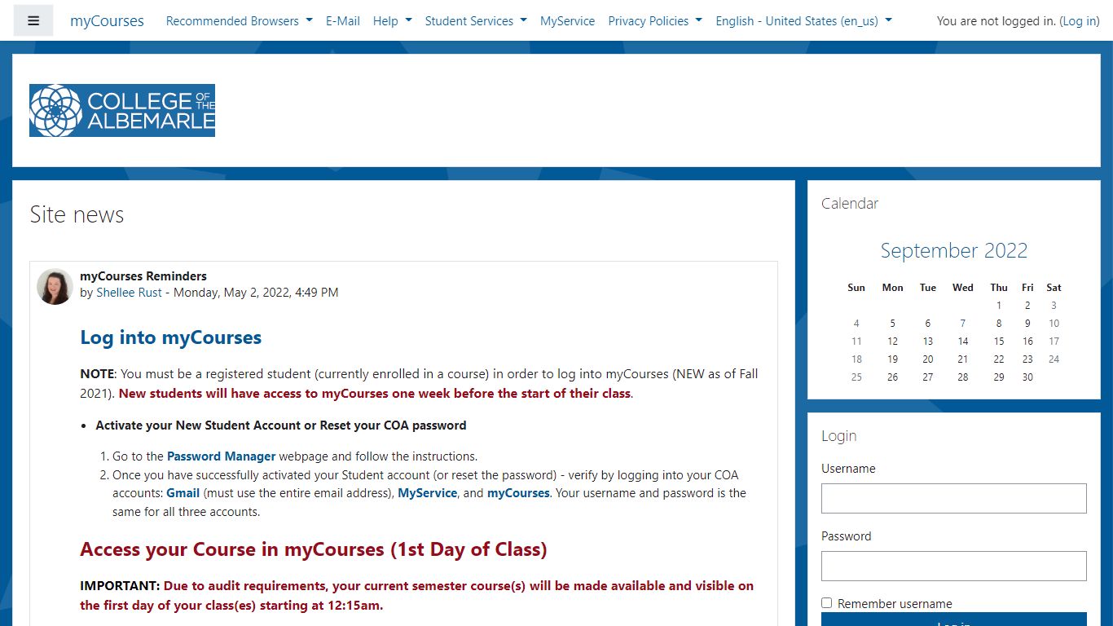Select September 7 on the calendar

click(x=963, y=323)
